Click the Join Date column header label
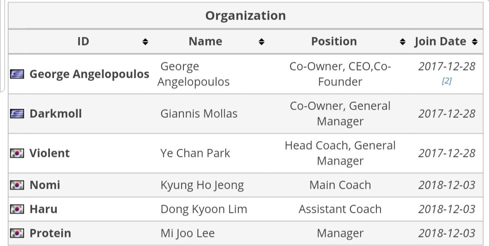The image size is (489, 246). click(x=440, y=41)
